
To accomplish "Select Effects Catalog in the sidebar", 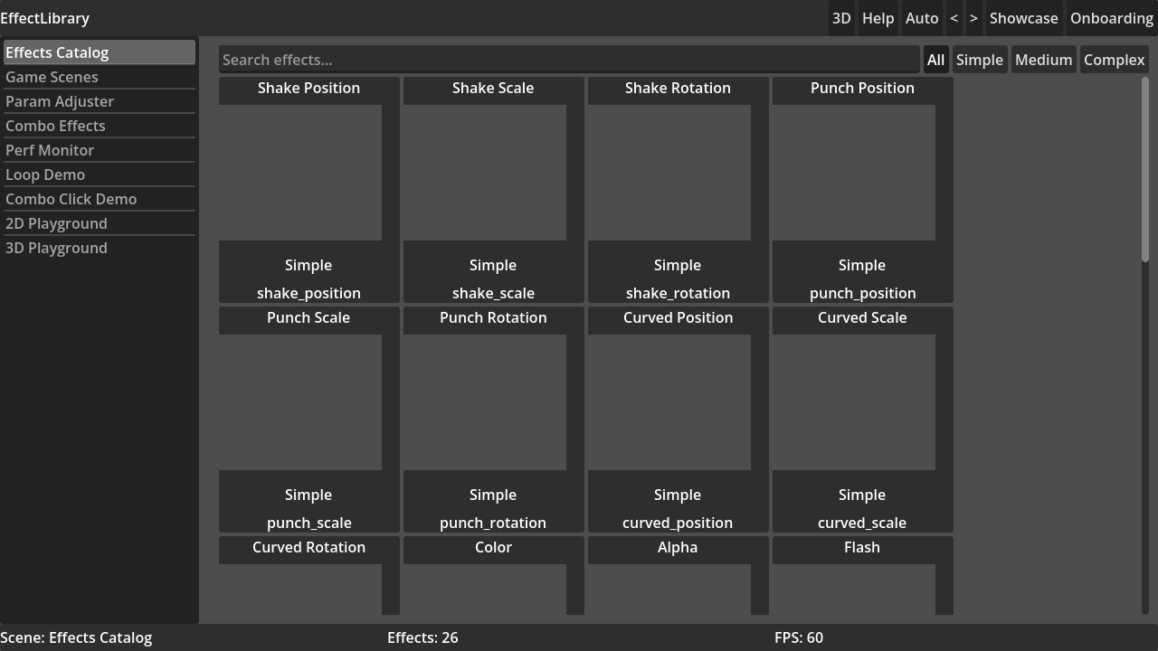I will coord(100,52).
